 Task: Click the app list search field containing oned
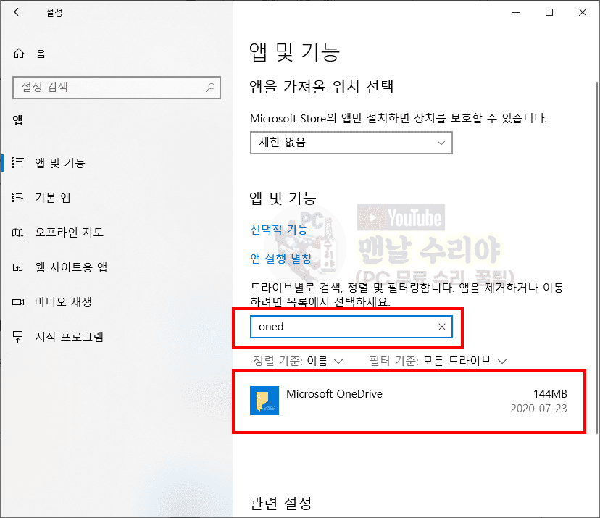[351, 327]
